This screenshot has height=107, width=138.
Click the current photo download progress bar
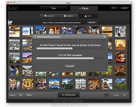click(x=70, y=48)
